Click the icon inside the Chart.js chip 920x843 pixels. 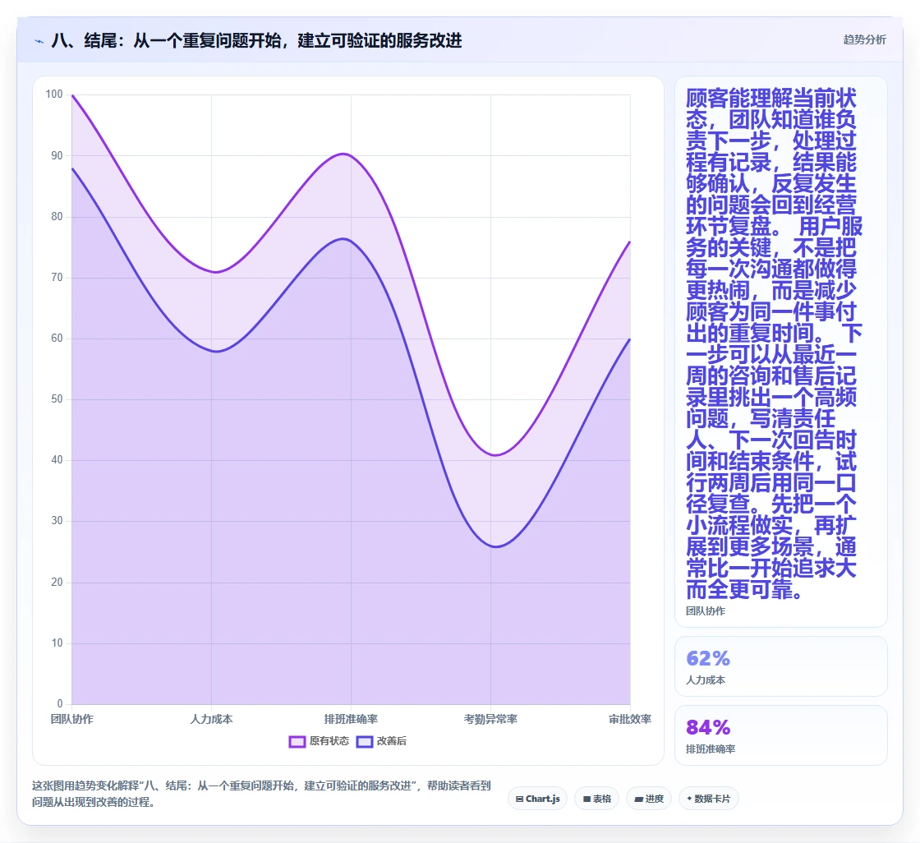pyautogui.click(x=519, y=799)
